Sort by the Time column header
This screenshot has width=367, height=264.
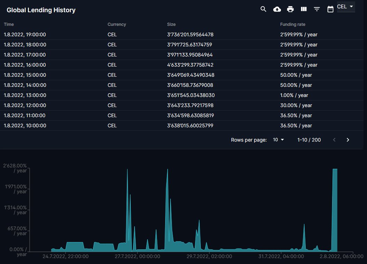click(x=9, y=24)
